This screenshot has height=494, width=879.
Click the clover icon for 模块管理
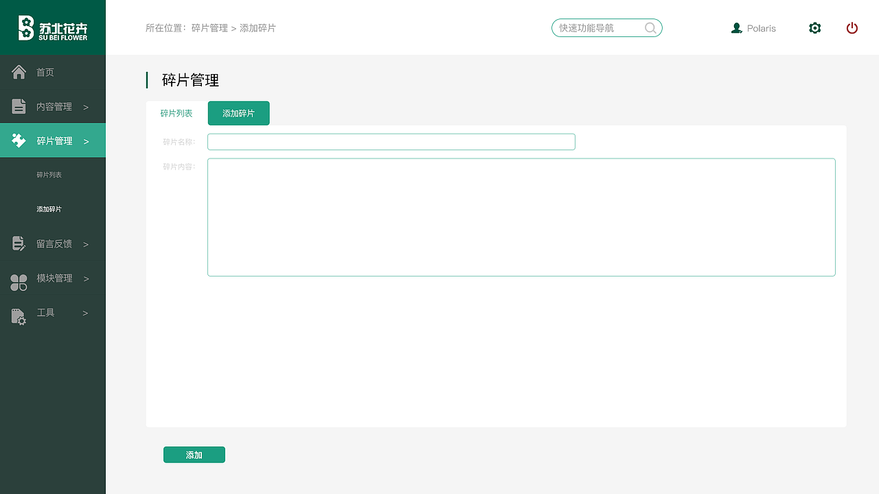point(19,282)
